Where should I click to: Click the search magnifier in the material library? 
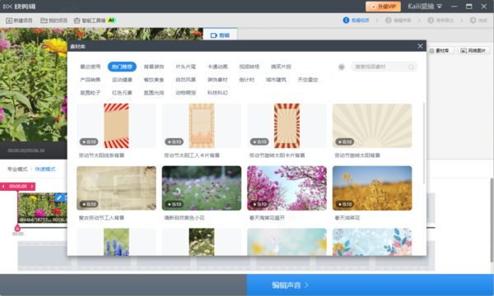(x=411, y=67)
